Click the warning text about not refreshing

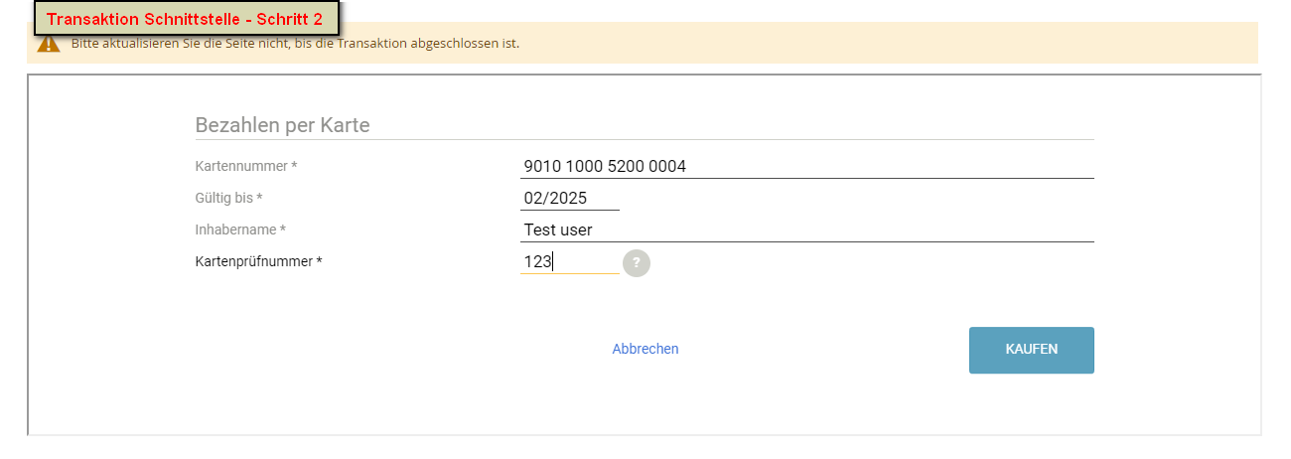pyautogui.click(x=295, y=44)
